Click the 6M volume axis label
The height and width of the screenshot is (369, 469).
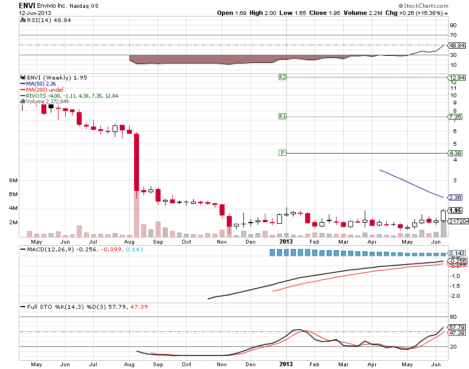point(13,194)
